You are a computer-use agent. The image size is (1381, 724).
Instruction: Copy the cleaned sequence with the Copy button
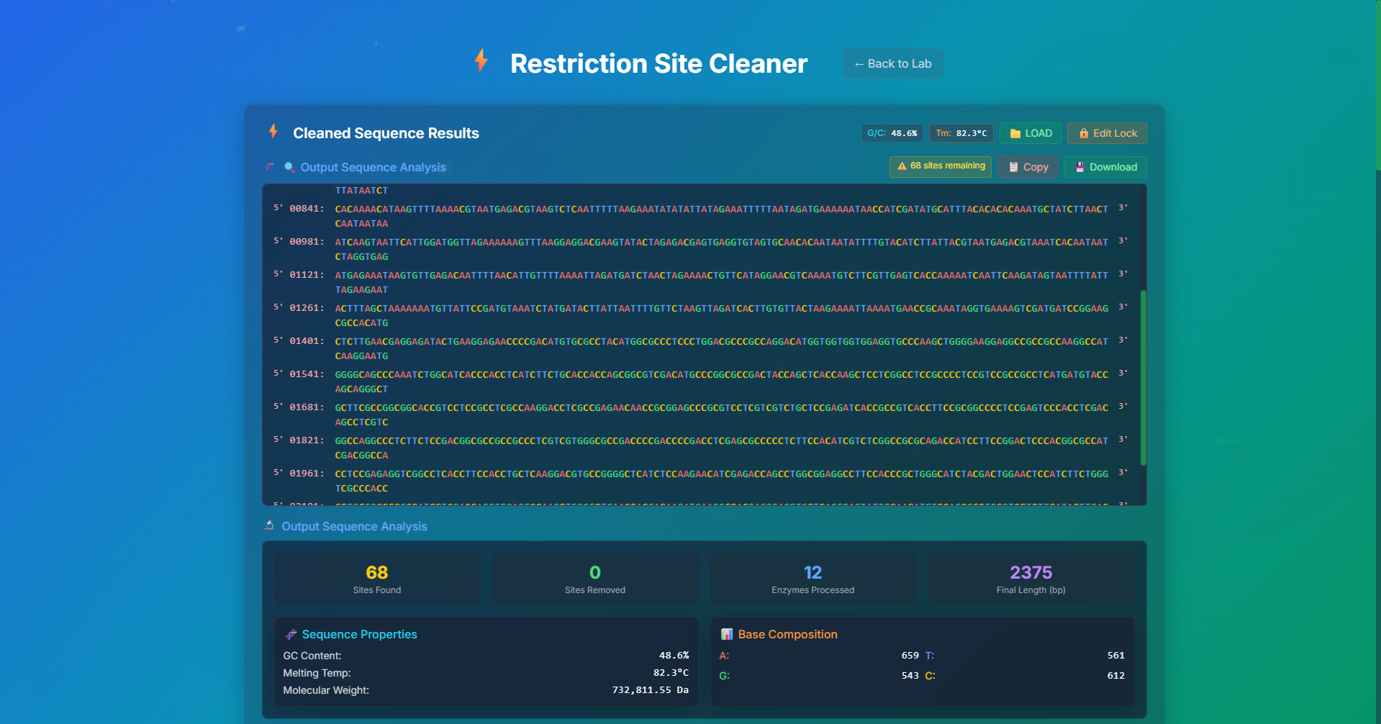click(1027, 167)
